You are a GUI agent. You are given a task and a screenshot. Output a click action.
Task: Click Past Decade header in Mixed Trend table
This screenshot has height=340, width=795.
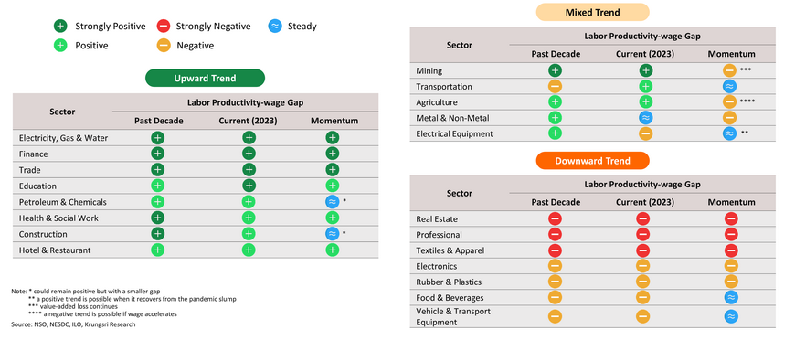pyautogui.click(x=556, y=54)
